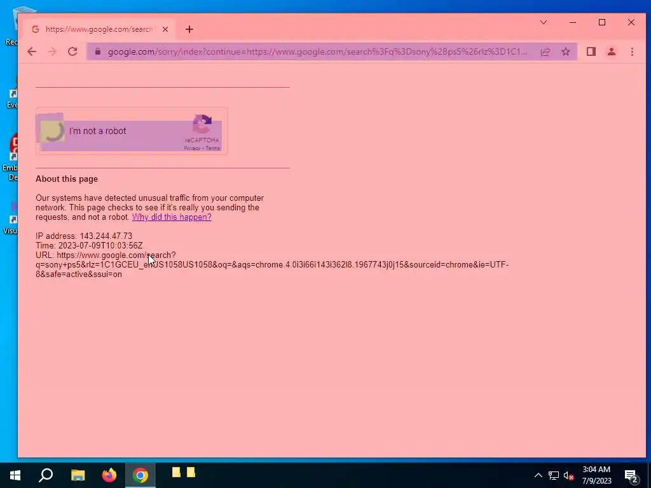Open the 'Why did this happen?' link

pos(172,217)
